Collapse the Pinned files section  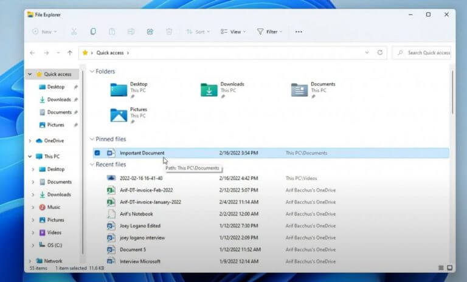(92, 139)
